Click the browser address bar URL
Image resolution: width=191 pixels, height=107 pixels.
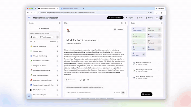(x=68, y=13)
